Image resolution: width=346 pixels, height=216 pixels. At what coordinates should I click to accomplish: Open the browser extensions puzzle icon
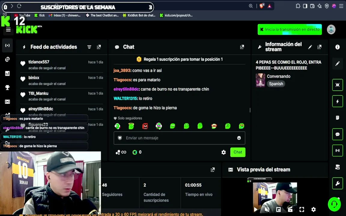click(298, 6)
